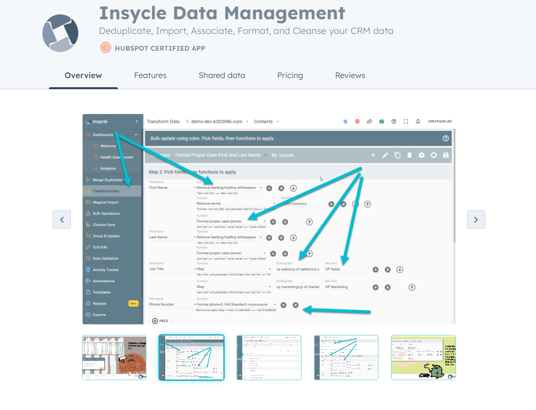Screen dimensions: 536x410
Task: Click the JONATHAN LEE user name
Action: click(440, 122)
